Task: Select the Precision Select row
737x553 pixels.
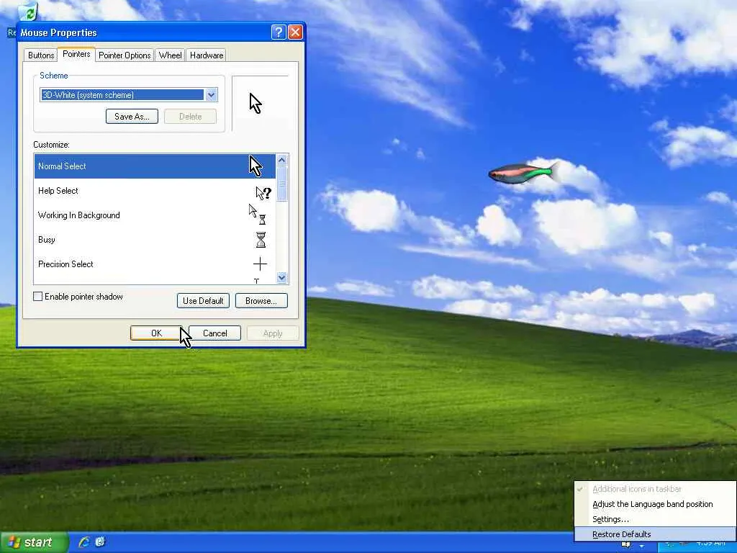Action: 155,264
